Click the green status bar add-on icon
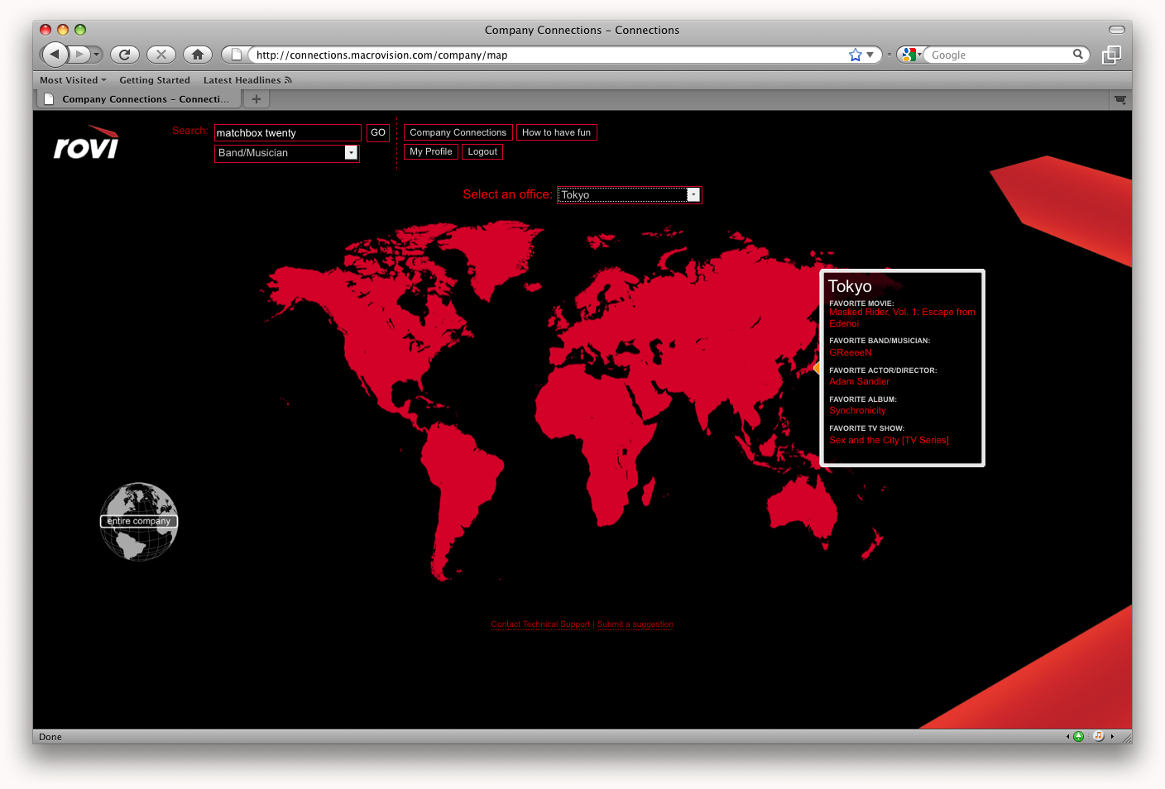Screen dimensions: 1165x789 (1078, 736)
